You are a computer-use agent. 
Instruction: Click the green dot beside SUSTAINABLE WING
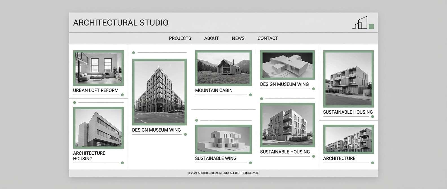point(250,163)
